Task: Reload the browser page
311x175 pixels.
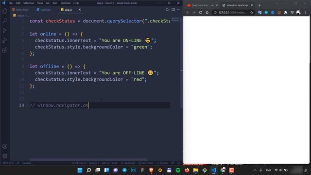Action: [201, 12]
